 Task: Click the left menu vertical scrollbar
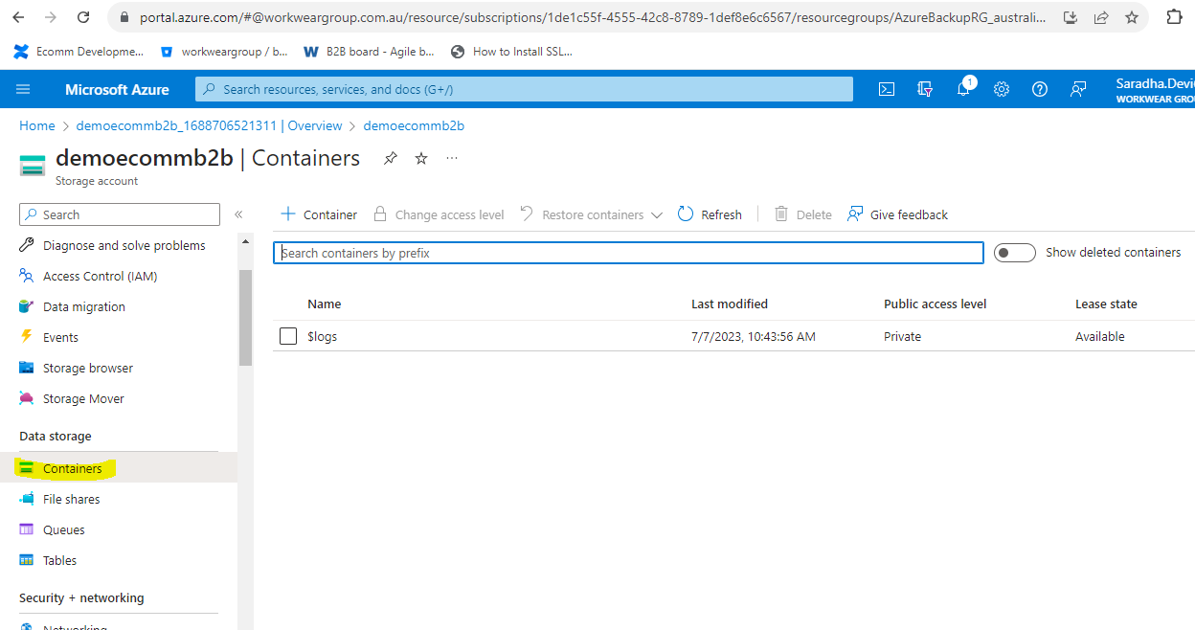coord(245,318)
